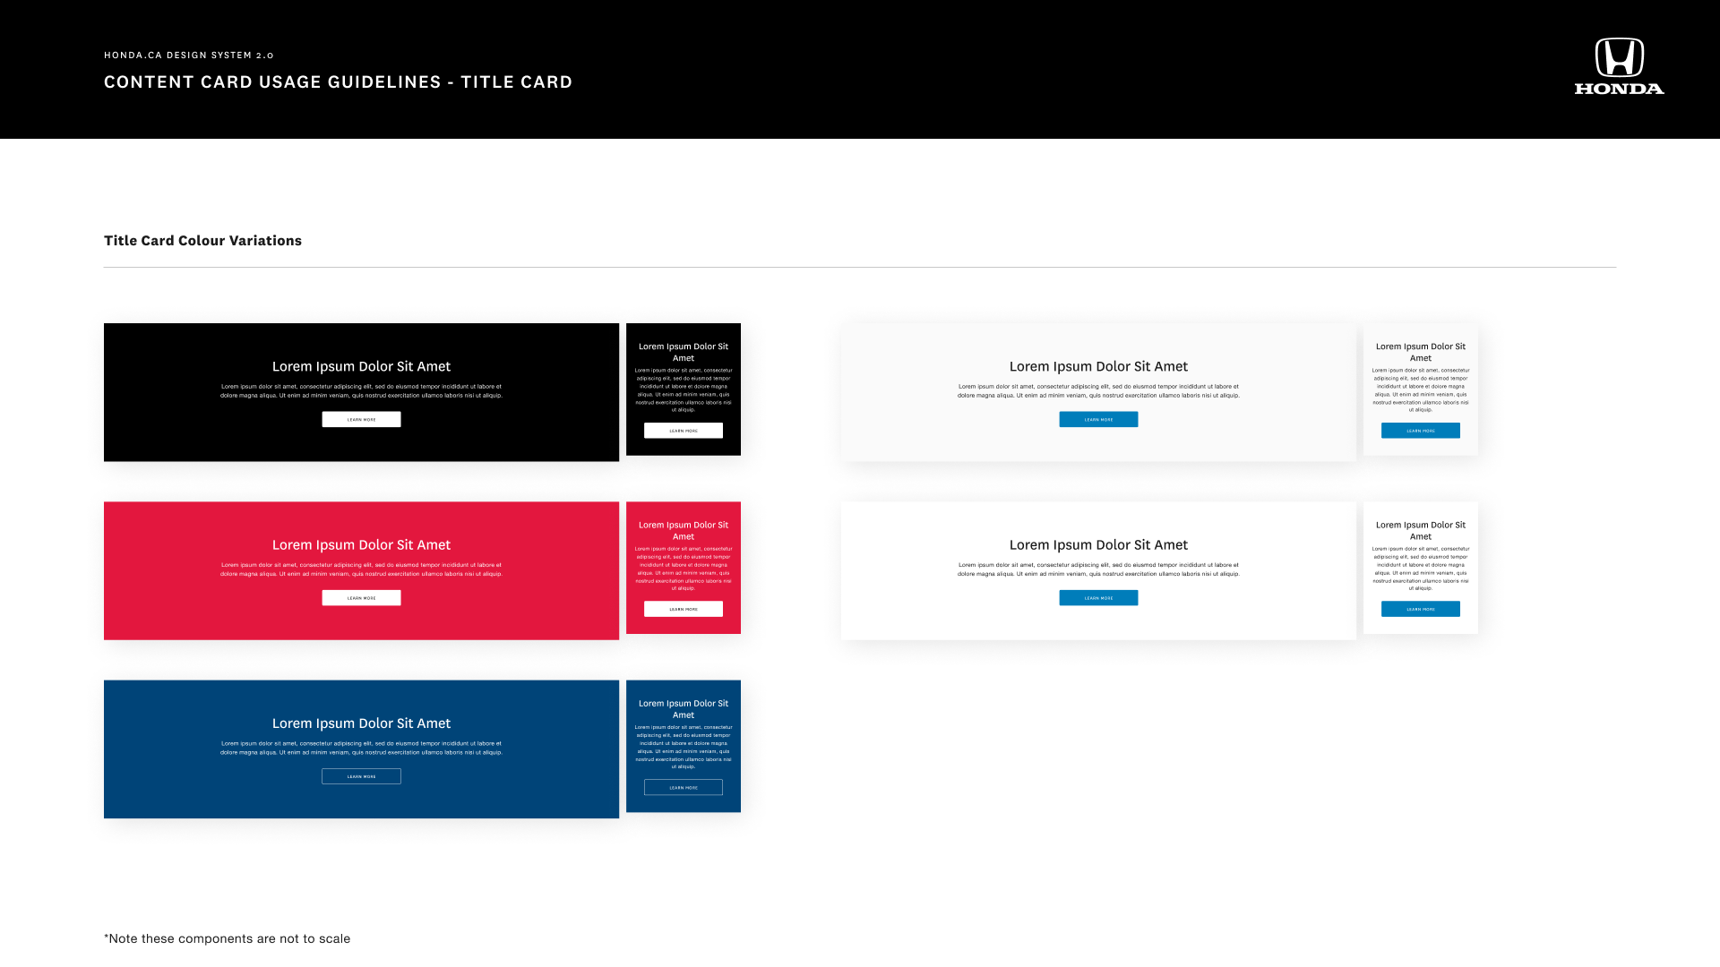Select the narrow black card title text
The image size is (1720, 967).
click(x=684, y=352)
